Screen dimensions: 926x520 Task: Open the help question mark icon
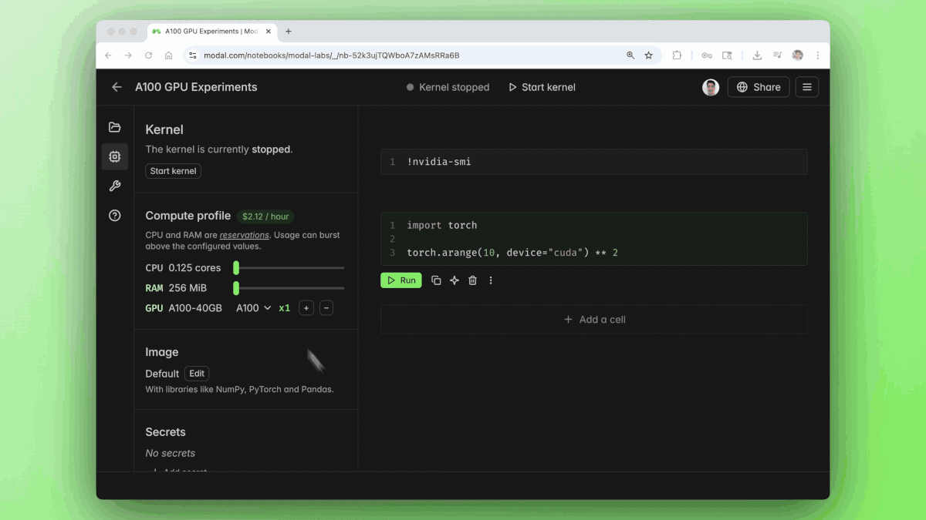[x=115, y=216]
